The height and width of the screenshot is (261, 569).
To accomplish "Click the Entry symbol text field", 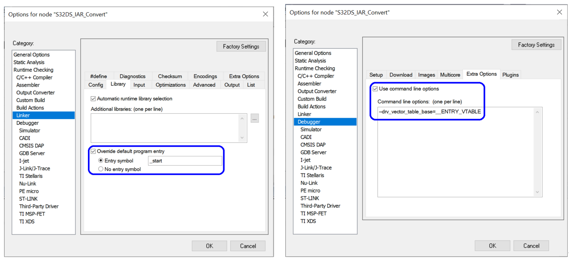I will pos(185,161).
